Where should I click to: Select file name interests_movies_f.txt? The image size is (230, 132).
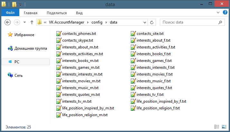click(155, 74)
